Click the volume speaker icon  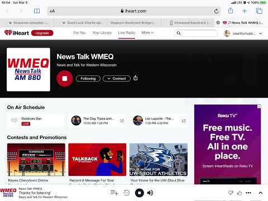[150, 193]
